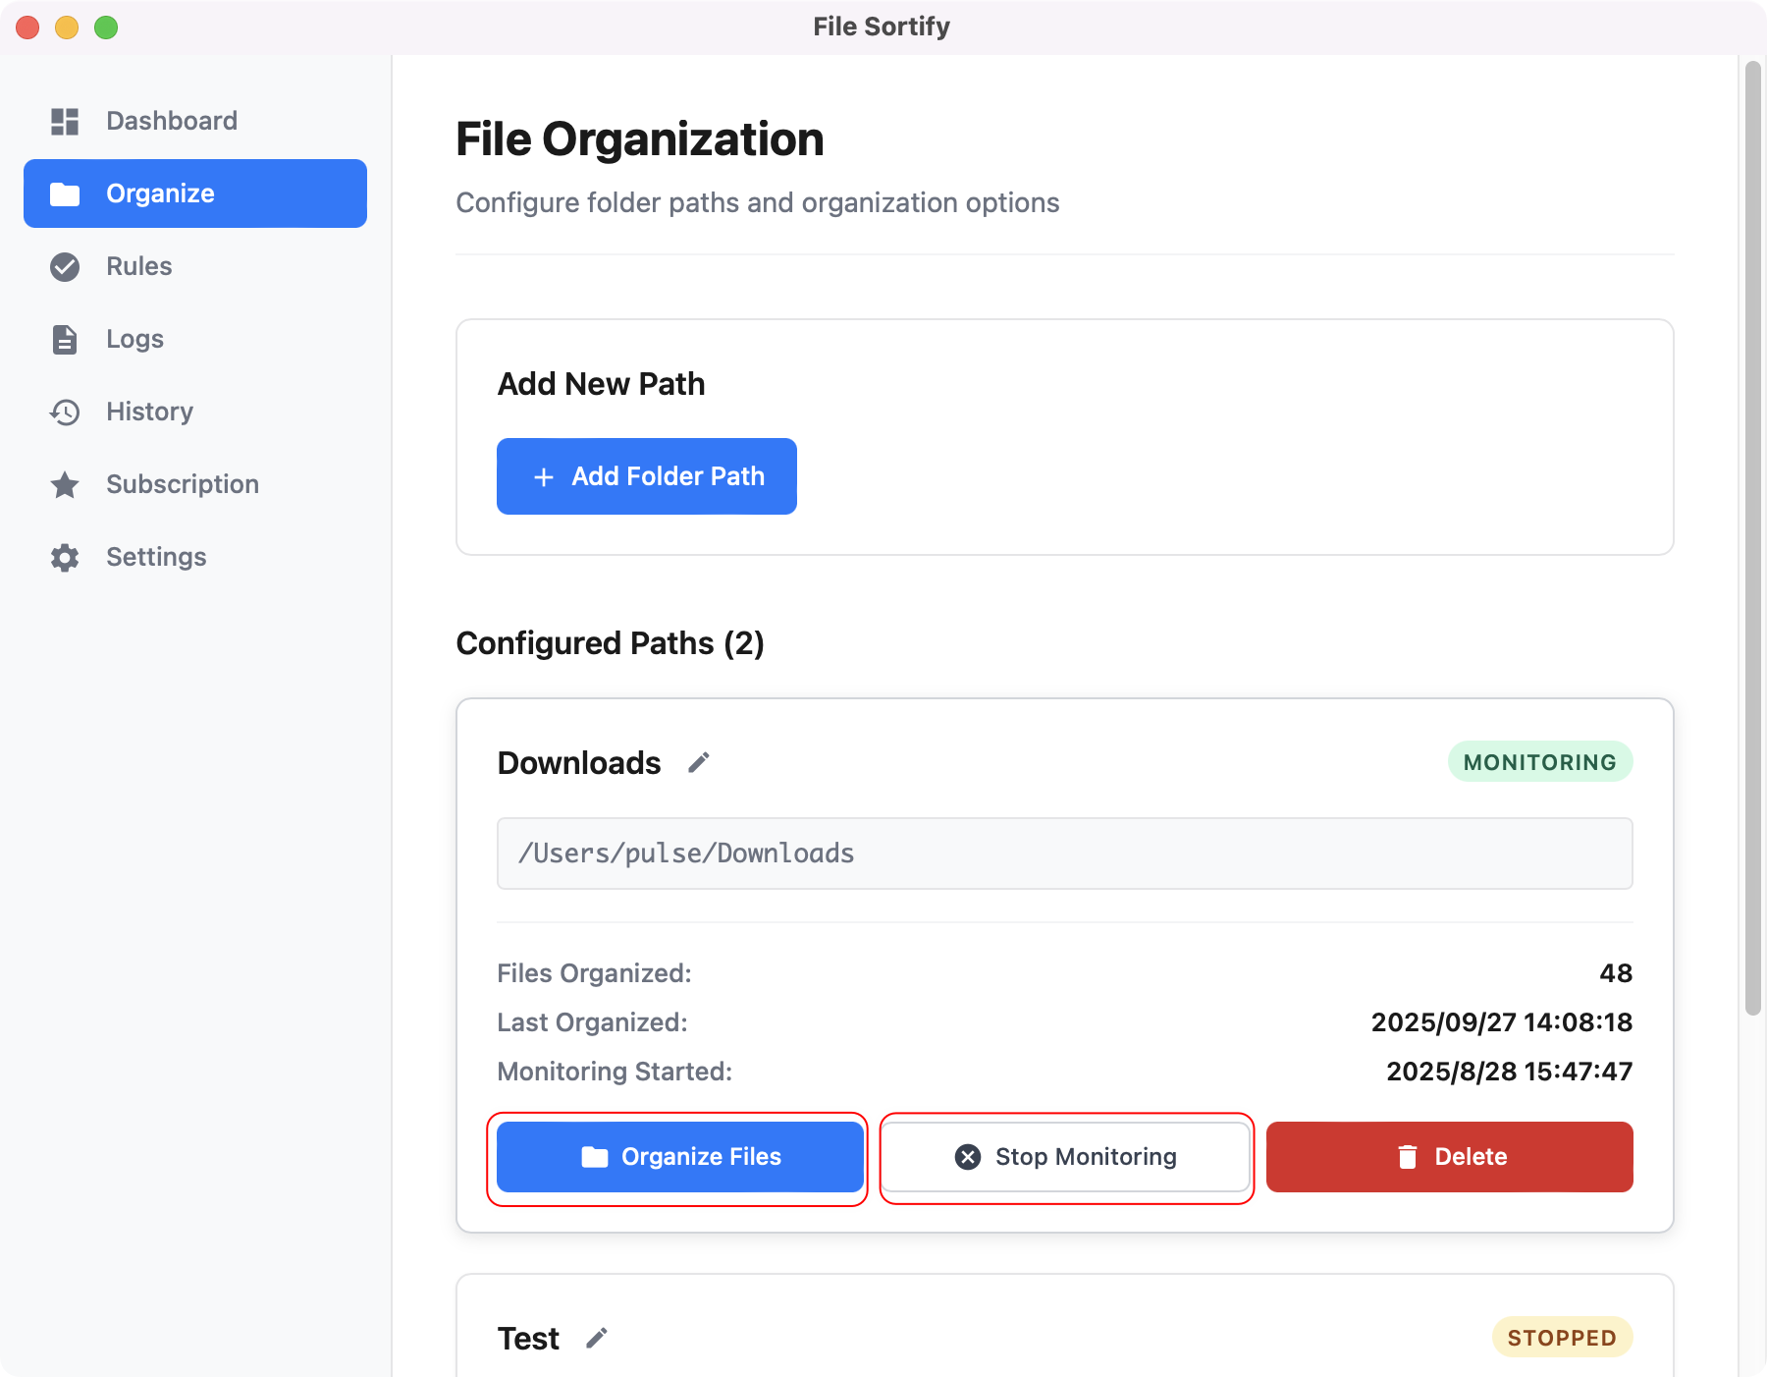Viewport: 1767px width, 1377px height.
Task: Click the MONITORING status badge
Action: click(1539, 762)
